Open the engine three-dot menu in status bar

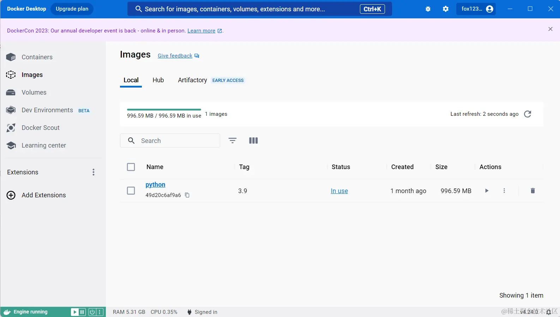[100, 312]
